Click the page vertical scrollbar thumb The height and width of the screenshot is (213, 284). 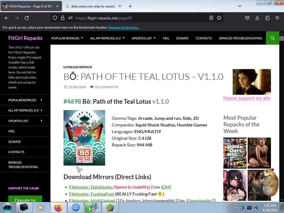tap(282, 38)
